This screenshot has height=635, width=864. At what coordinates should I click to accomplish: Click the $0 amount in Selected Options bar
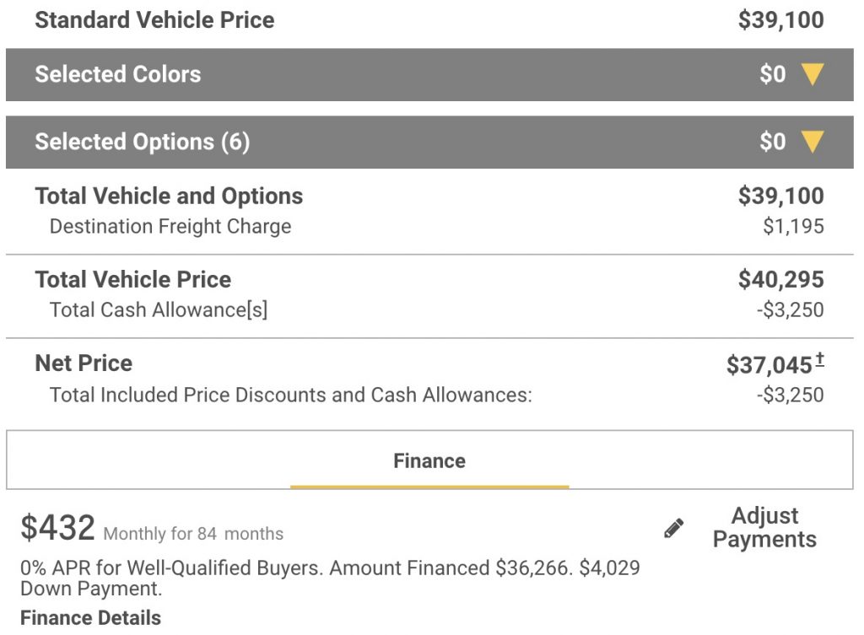(x=773, y=142)
